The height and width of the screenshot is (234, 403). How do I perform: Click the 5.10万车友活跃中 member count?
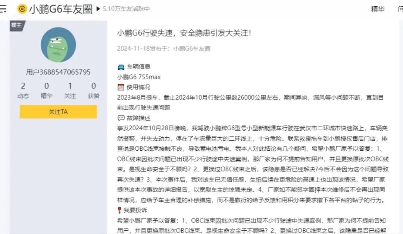126,9
